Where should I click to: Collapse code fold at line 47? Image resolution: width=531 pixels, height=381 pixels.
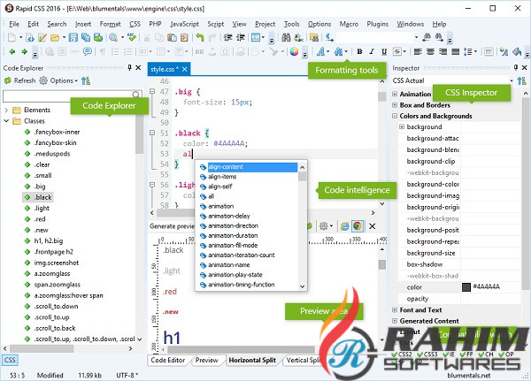152,91
